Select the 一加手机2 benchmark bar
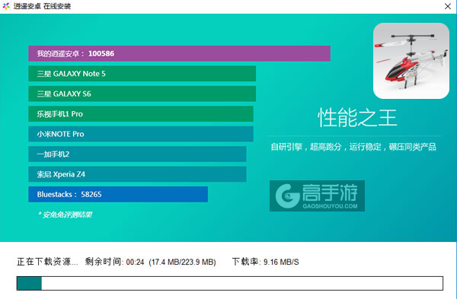The height and width of the screenshot is (299, 457). click(x=137, y=154)
